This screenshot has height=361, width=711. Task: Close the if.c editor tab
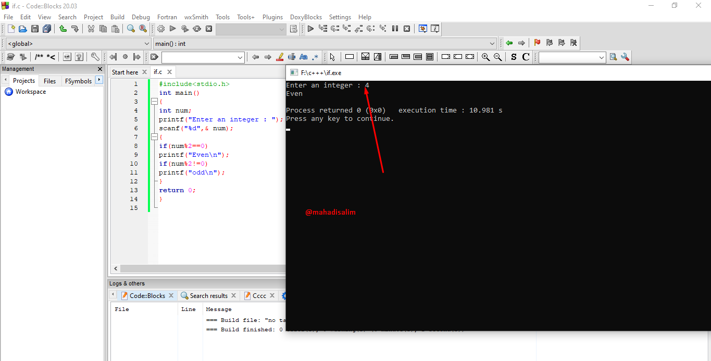coord(169,72)
